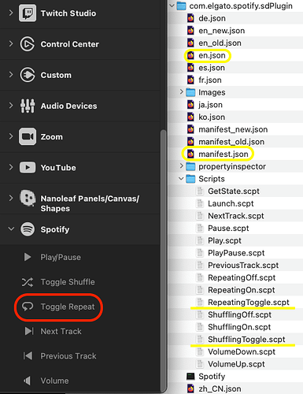Select PlayPause.scpt script file
The image size is (303, 394).
(x=235, y=253)
